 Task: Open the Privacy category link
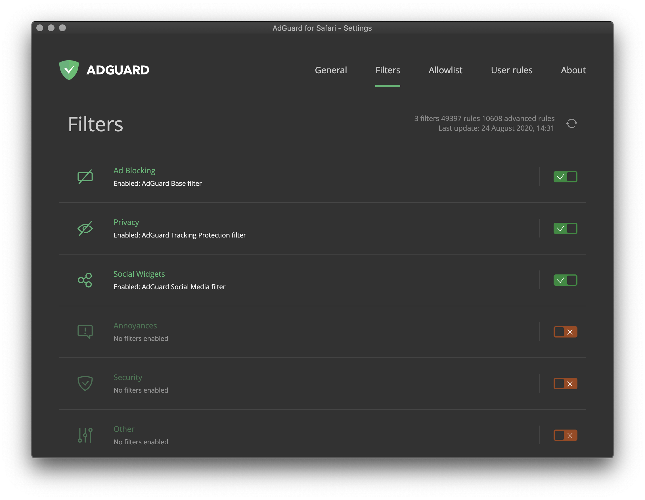tap(126, 222)
